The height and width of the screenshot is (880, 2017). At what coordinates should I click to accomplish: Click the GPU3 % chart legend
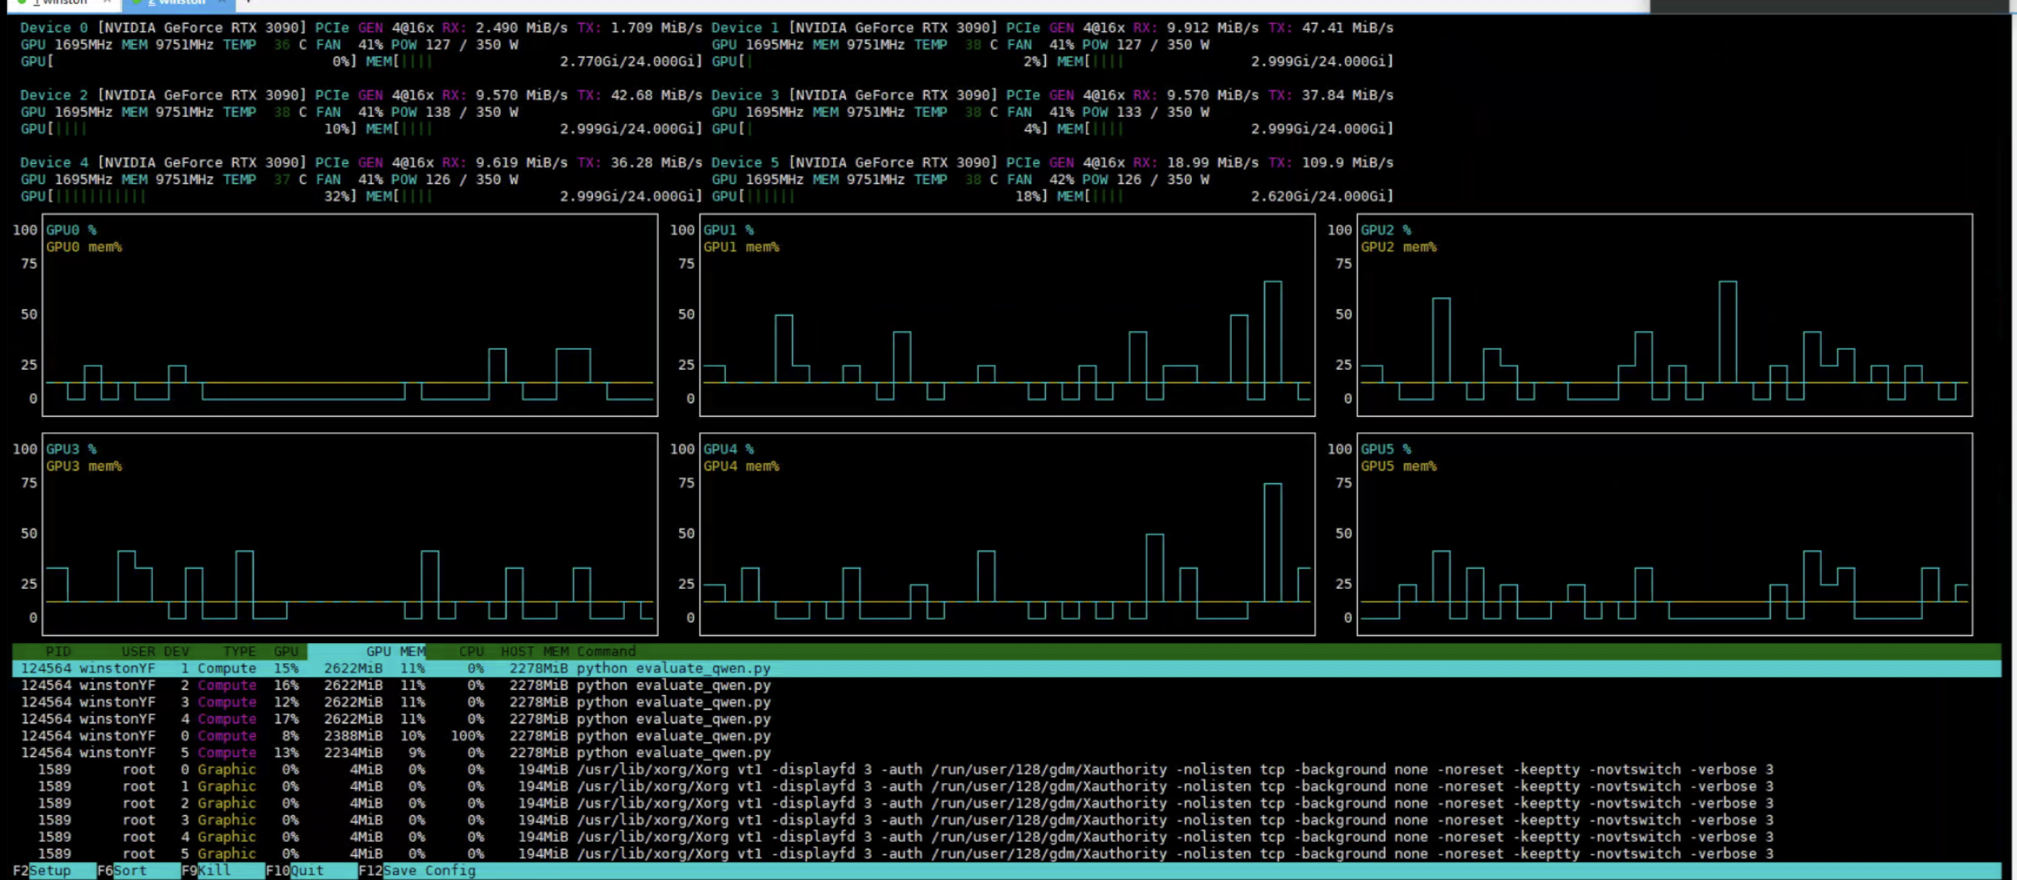click(x=72, y=449)
